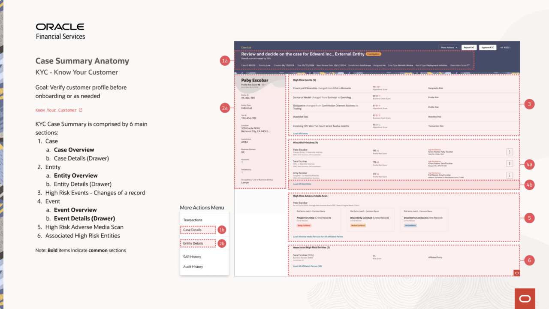The height and width of the screenshot is (309, 549).
Task: Click Tax ID value TAX-456-789
Action: pyautogui.click(x=250, y=118)
